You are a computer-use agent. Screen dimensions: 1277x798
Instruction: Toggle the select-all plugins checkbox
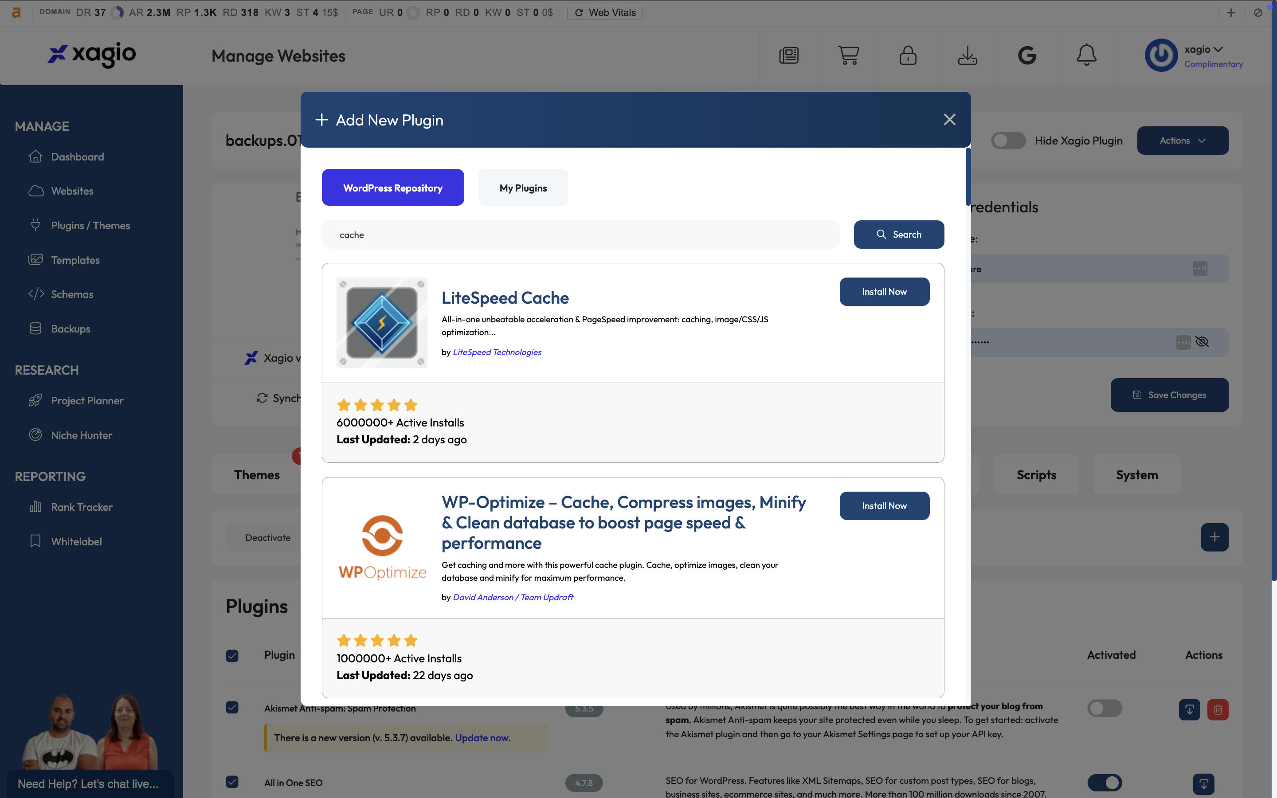pos(232,656)
